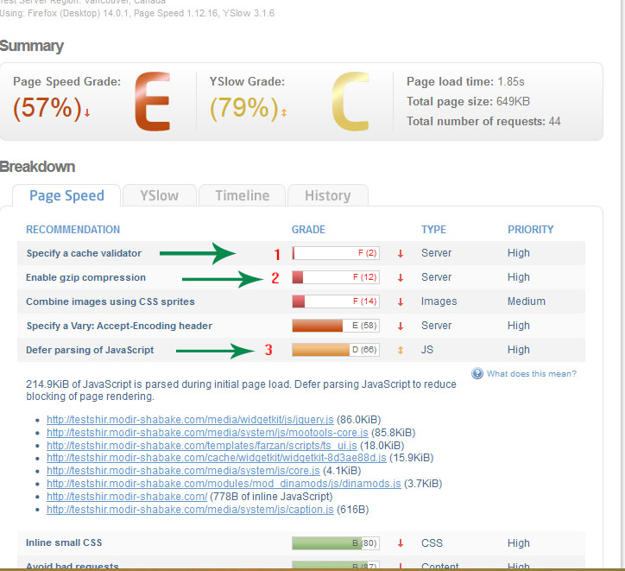The width and height of the screenshot is (625, 571).
Task: Sort by the PRIORITY column header
Action: tap(530, 230)
